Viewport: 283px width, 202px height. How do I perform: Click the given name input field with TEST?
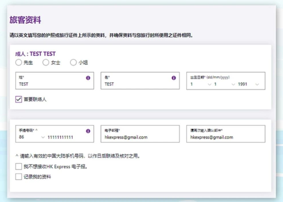140,80
